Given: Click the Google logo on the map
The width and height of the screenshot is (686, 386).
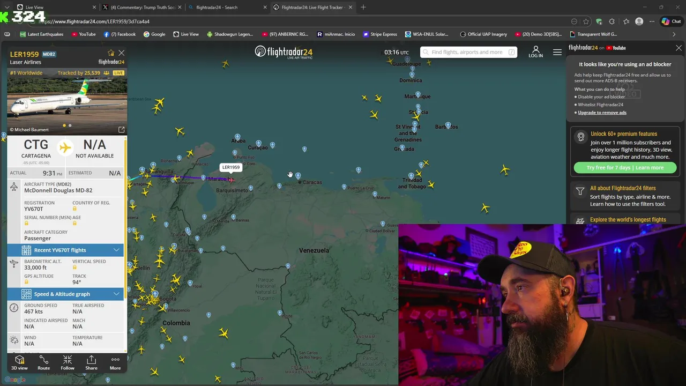Looking at the screenshot, I should point(15,380).
